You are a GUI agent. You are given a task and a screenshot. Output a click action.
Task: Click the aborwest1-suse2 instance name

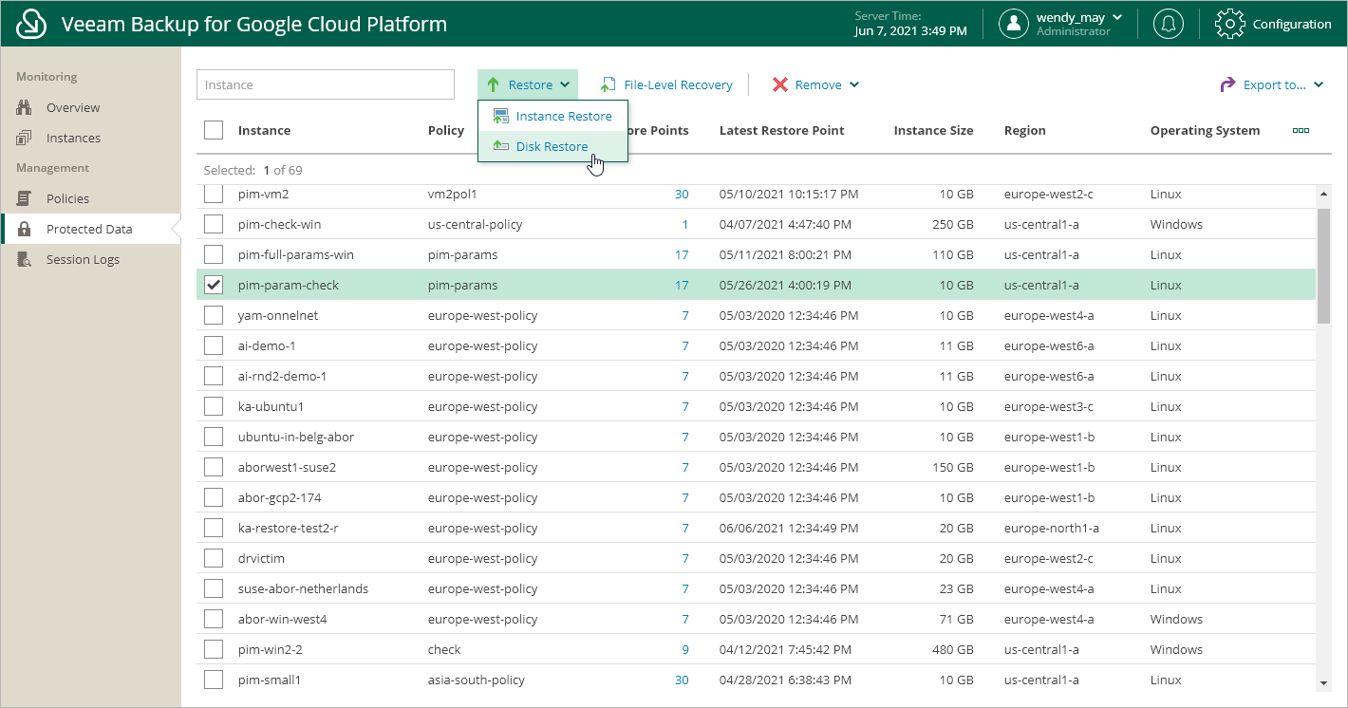coord(287,467)
